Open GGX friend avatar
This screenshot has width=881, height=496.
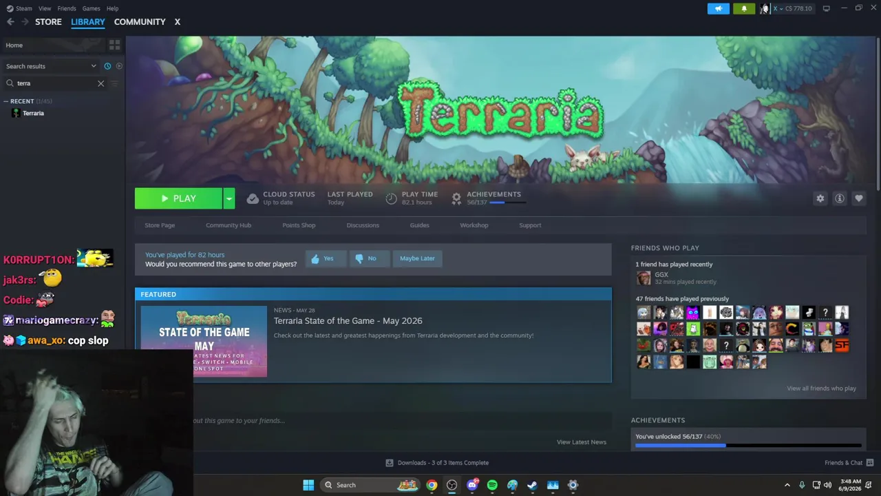click(644, 278)
